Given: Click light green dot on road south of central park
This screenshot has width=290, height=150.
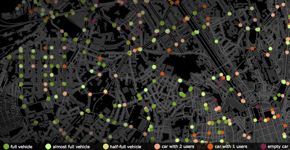Looking at the screenshot, I should click(180, 80).
